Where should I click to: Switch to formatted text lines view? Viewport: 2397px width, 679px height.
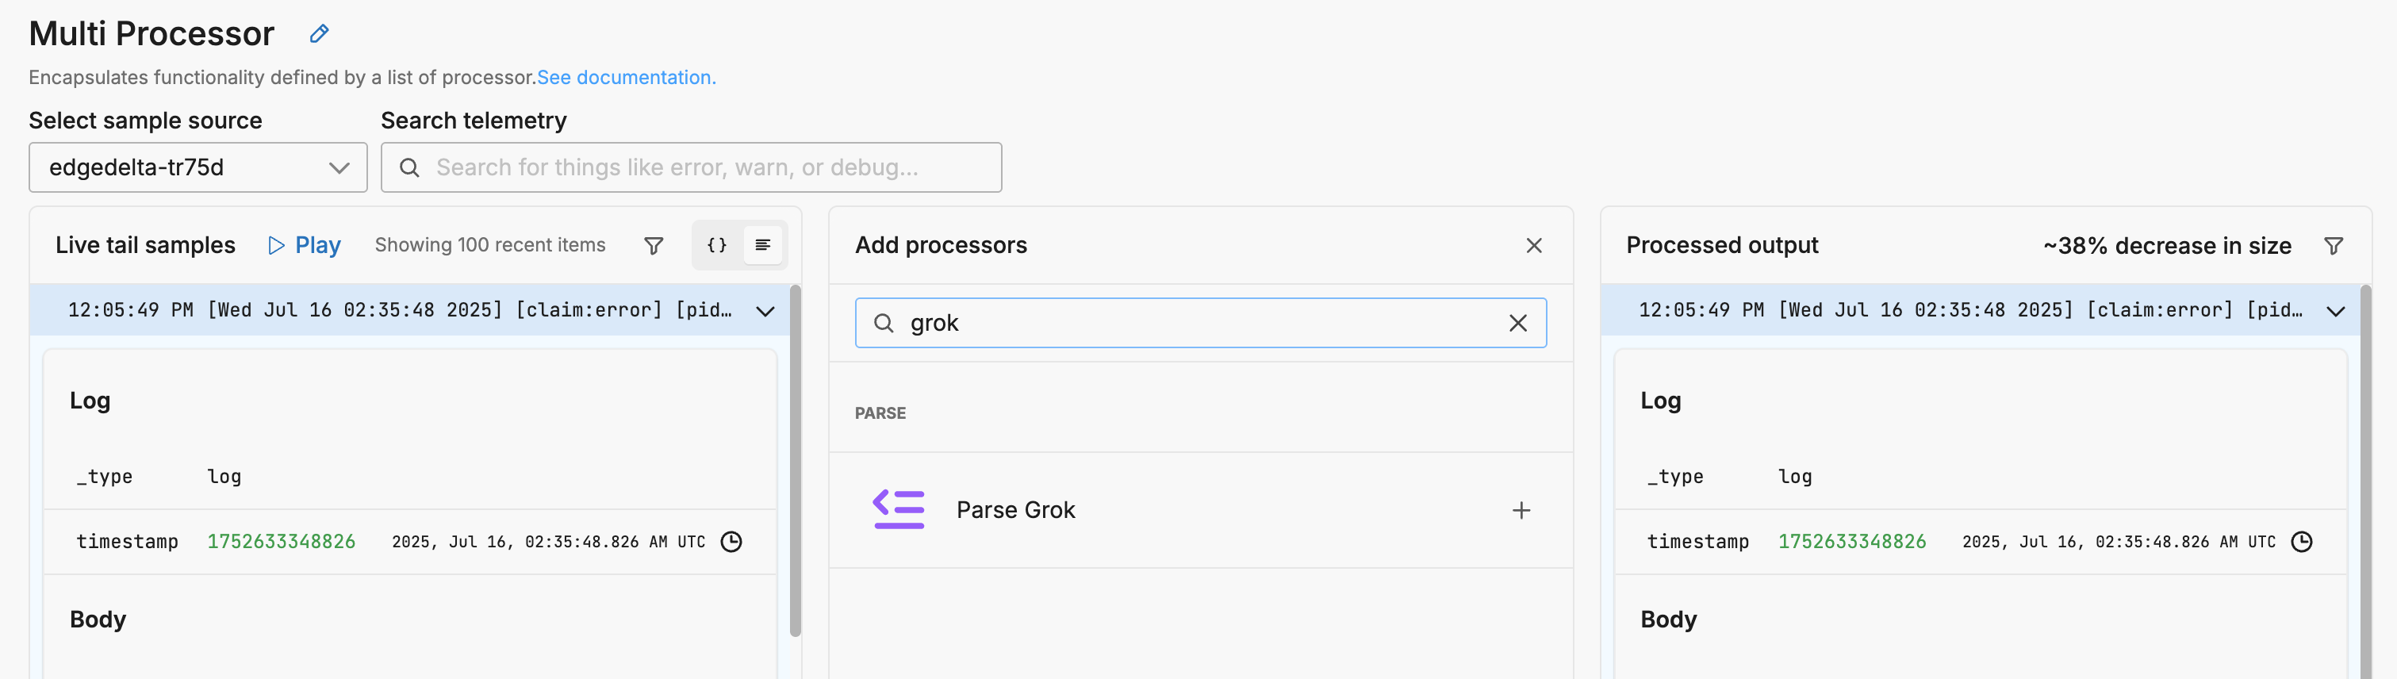[763, 246]
